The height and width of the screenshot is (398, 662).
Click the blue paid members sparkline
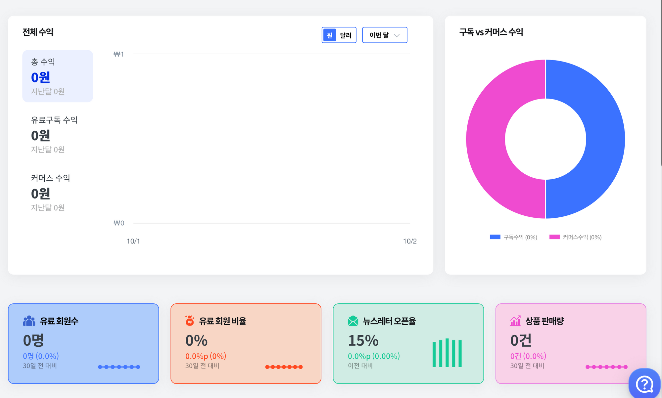[x=119, y=367]
